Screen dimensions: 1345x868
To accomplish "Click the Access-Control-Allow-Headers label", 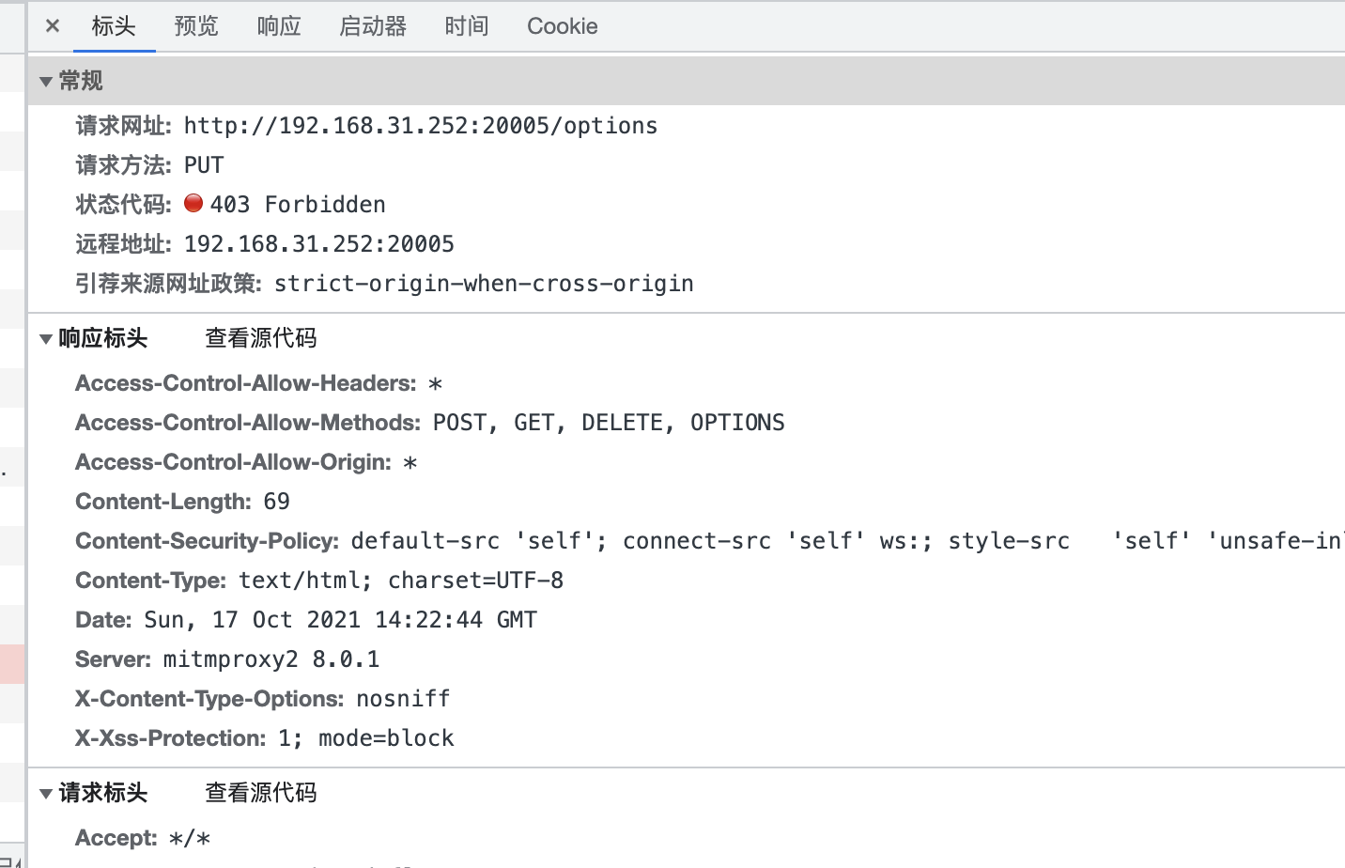I will 246,383.
